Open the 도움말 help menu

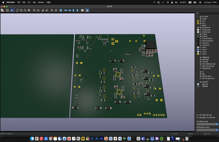click(x=48, y=2)
